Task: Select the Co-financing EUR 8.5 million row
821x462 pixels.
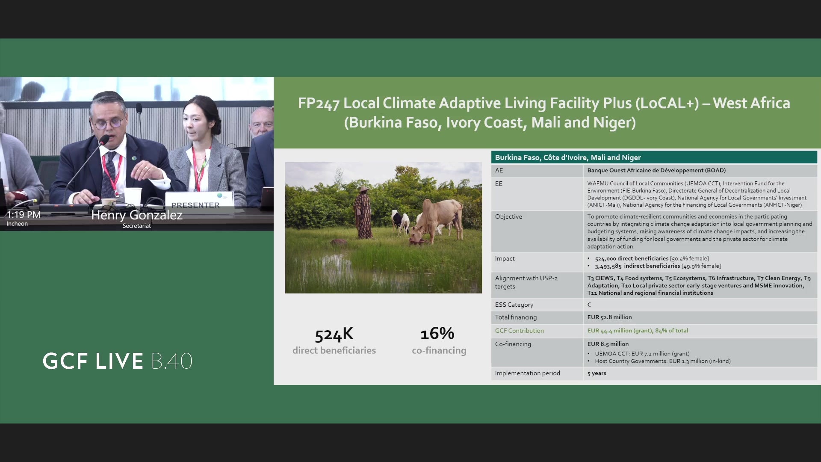Action: (x=654, y=352)
